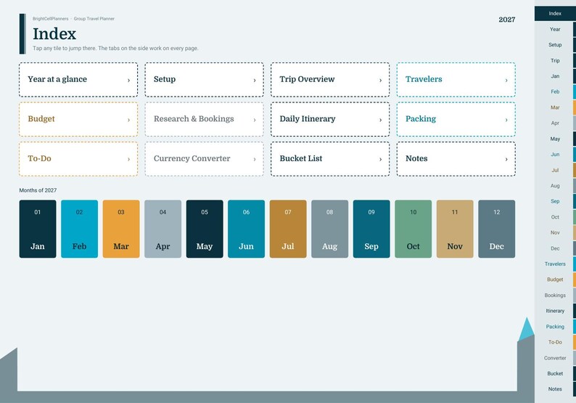Switch to the Setup side tab

point(555,45)
